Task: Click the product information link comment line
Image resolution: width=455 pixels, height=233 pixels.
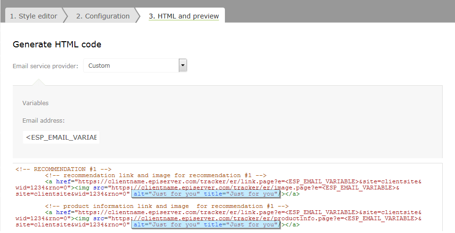Action: pos(167,206)
